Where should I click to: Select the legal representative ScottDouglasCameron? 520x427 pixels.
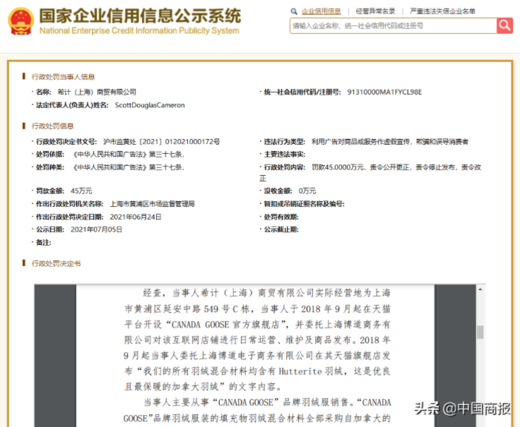(150, 105)
